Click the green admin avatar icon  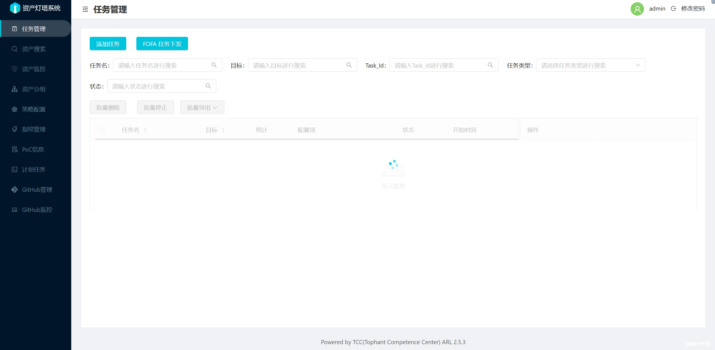coord(637,9)
